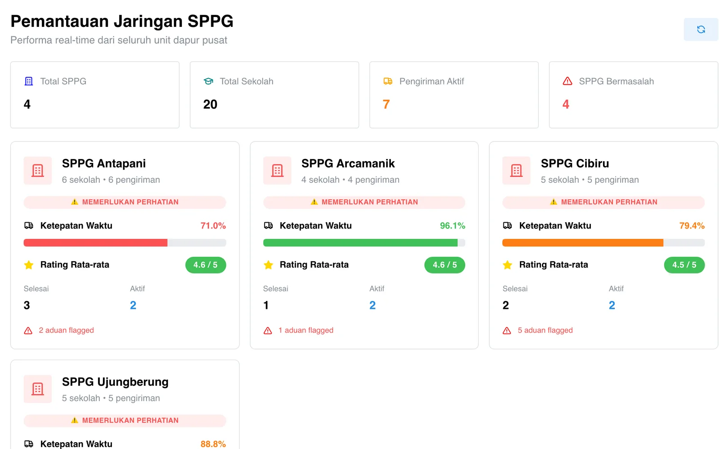The height and width of the screenshot is (449, 719).
Task: Click the Total Sekolah graduation cap icon
Action: tap(209, 81)
